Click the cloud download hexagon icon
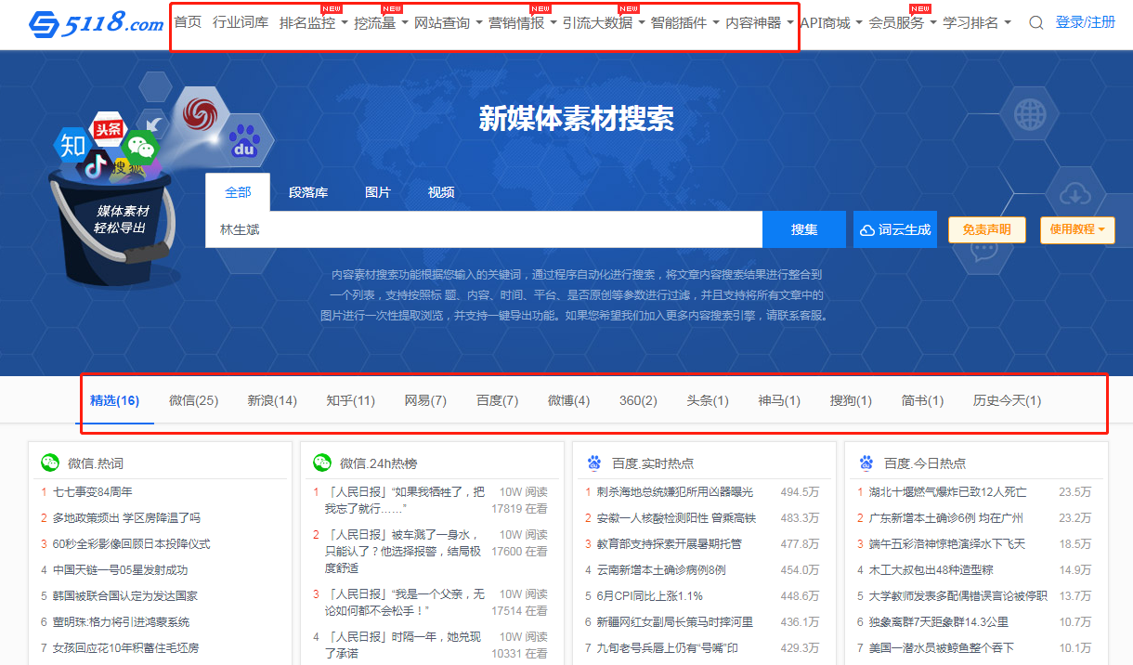 (1074, 193)
